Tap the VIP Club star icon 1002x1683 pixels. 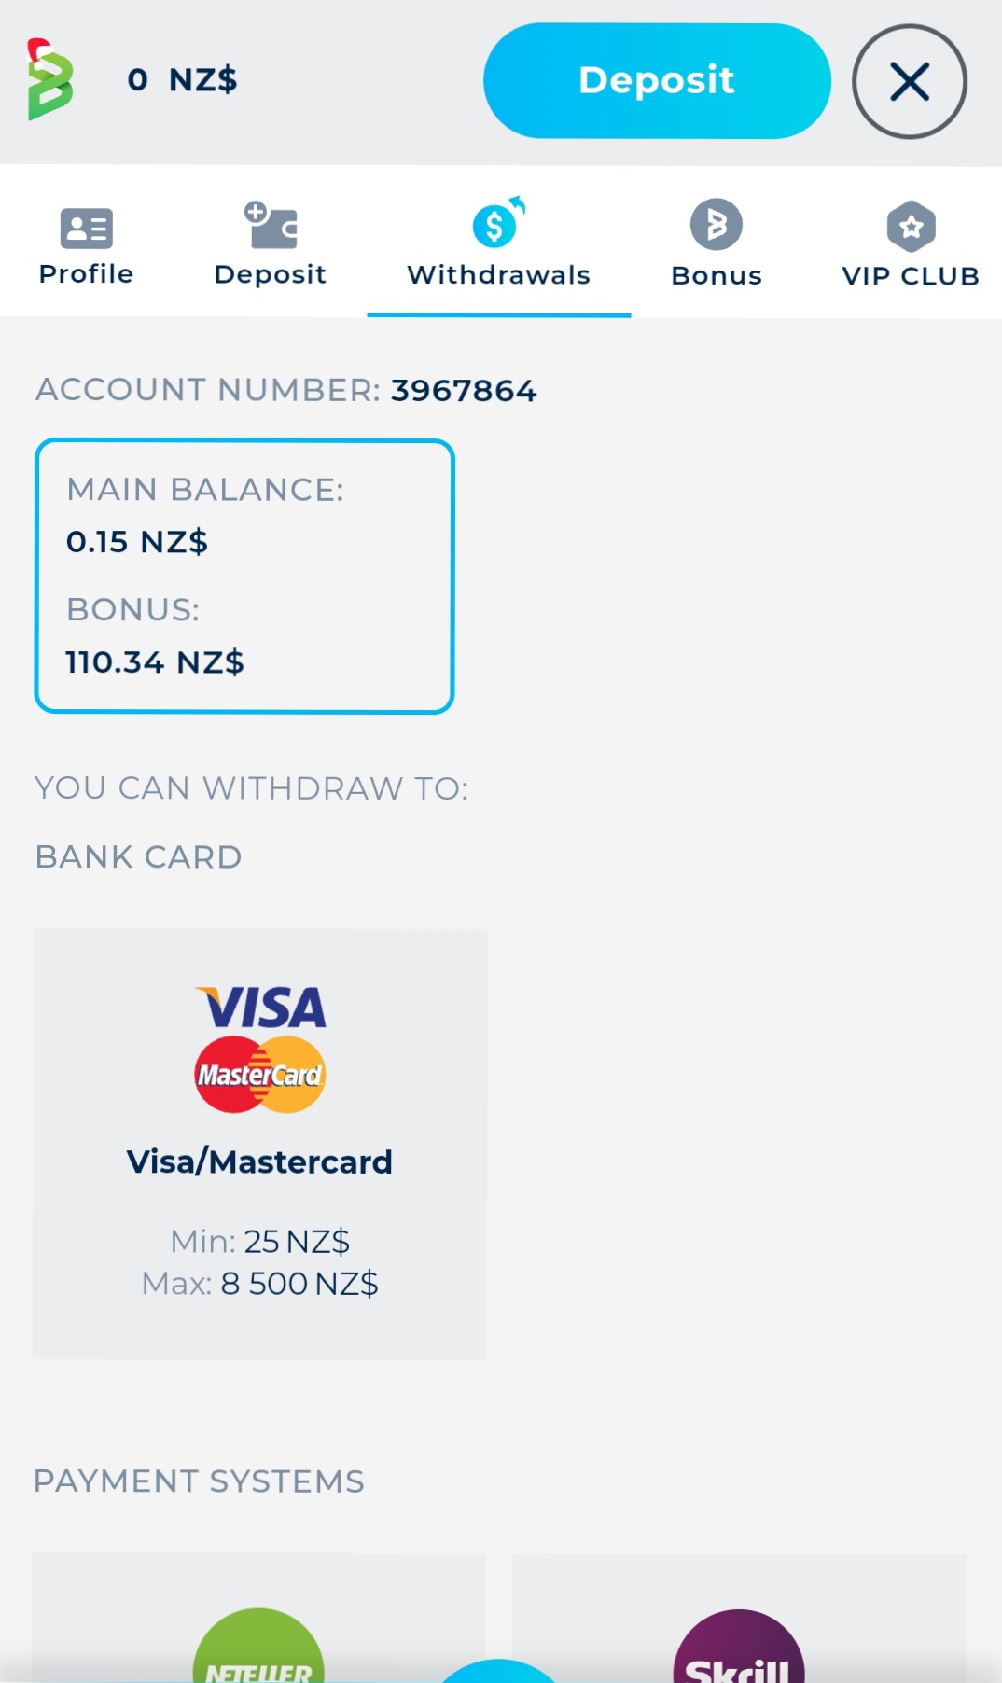(912, 226)
